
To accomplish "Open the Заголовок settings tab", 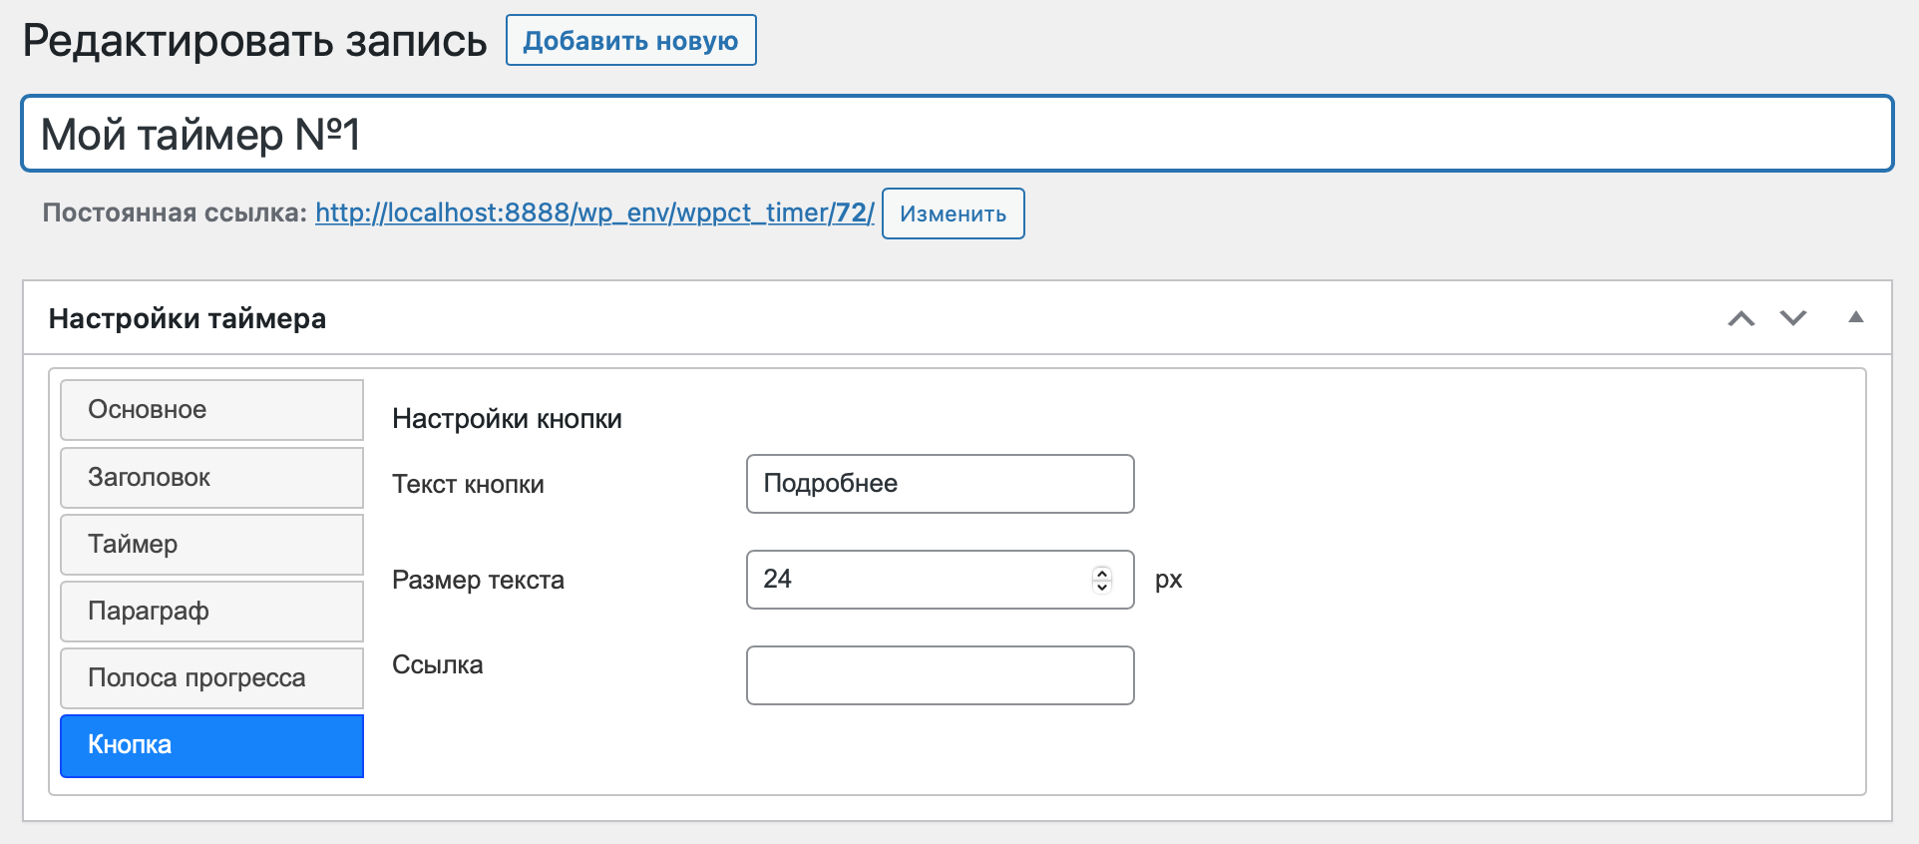I will point(211,478).
